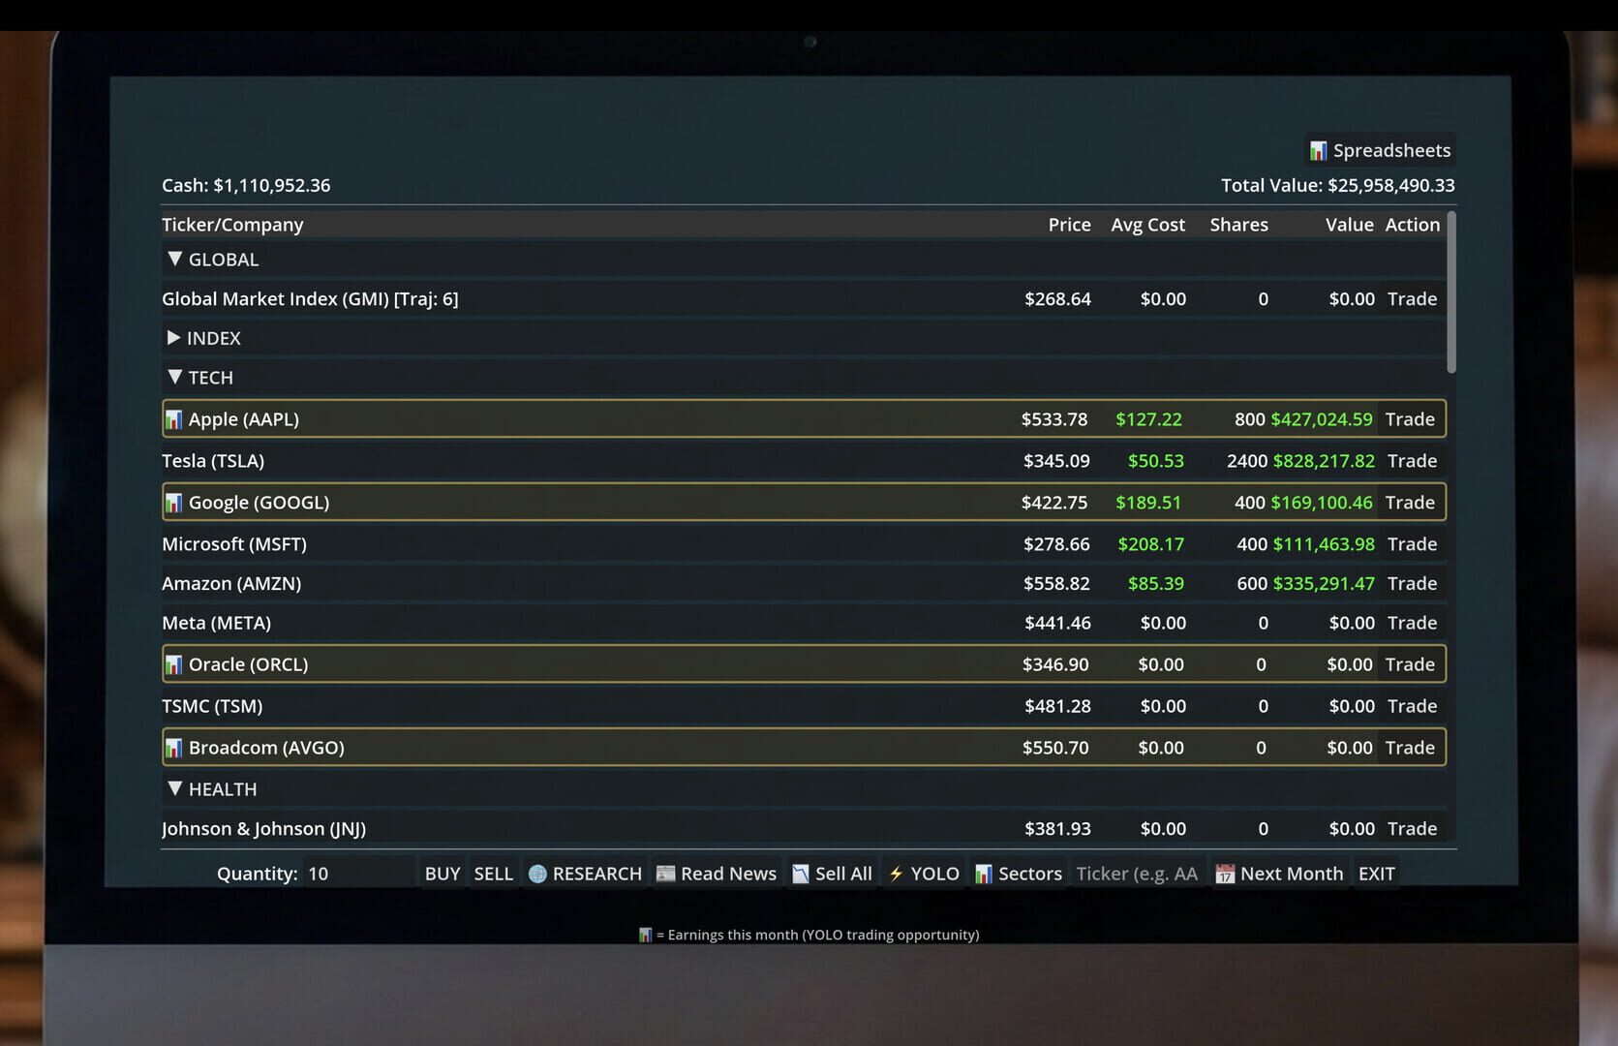Select the earnings icon on Oracle (ORCL) row
Screen dimensions: 1618x1046
[x=174, y=663]
